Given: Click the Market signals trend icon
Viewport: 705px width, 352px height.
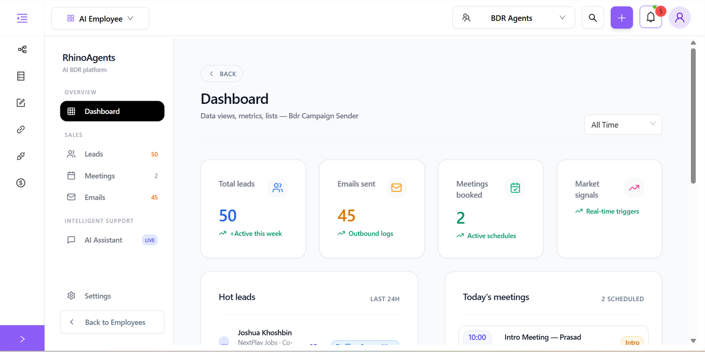Looking at the screenshot, I should click(x=634, y=188).
